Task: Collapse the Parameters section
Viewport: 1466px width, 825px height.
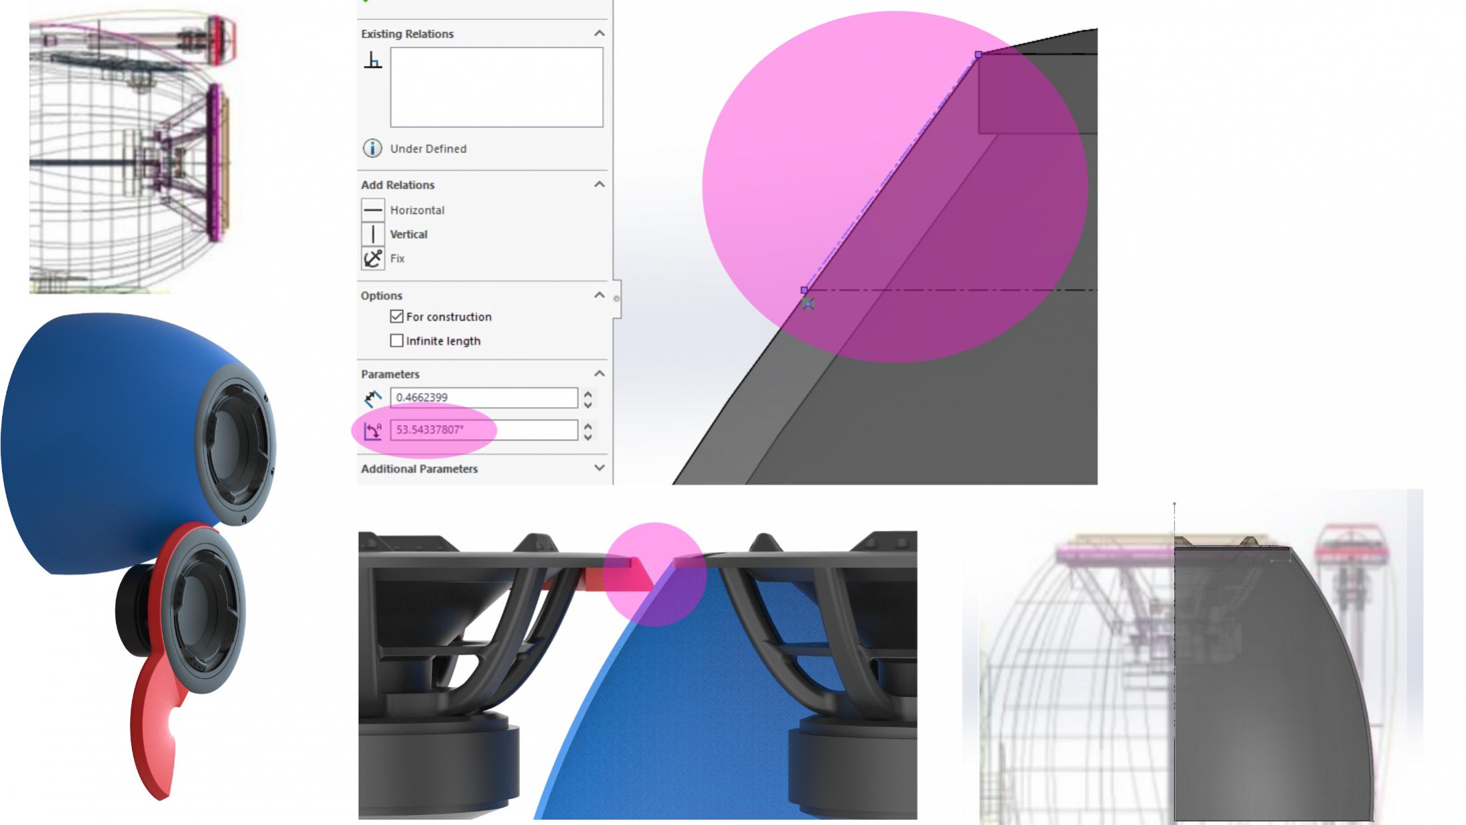Action: (599, 373)
